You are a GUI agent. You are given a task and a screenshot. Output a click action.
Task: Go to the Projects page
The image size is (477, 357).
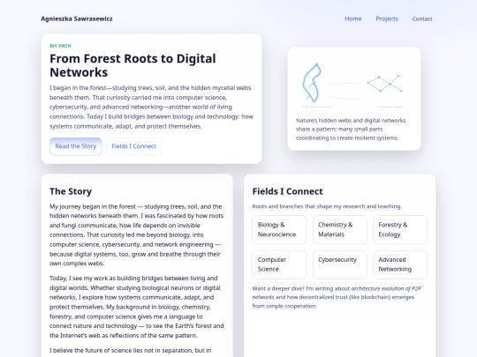(x=387, y=19)
